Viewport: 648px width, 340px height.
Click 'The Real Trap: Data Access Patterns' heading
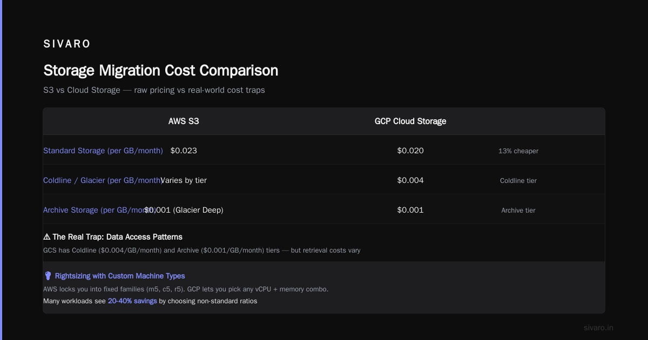(x=118, y=237)
